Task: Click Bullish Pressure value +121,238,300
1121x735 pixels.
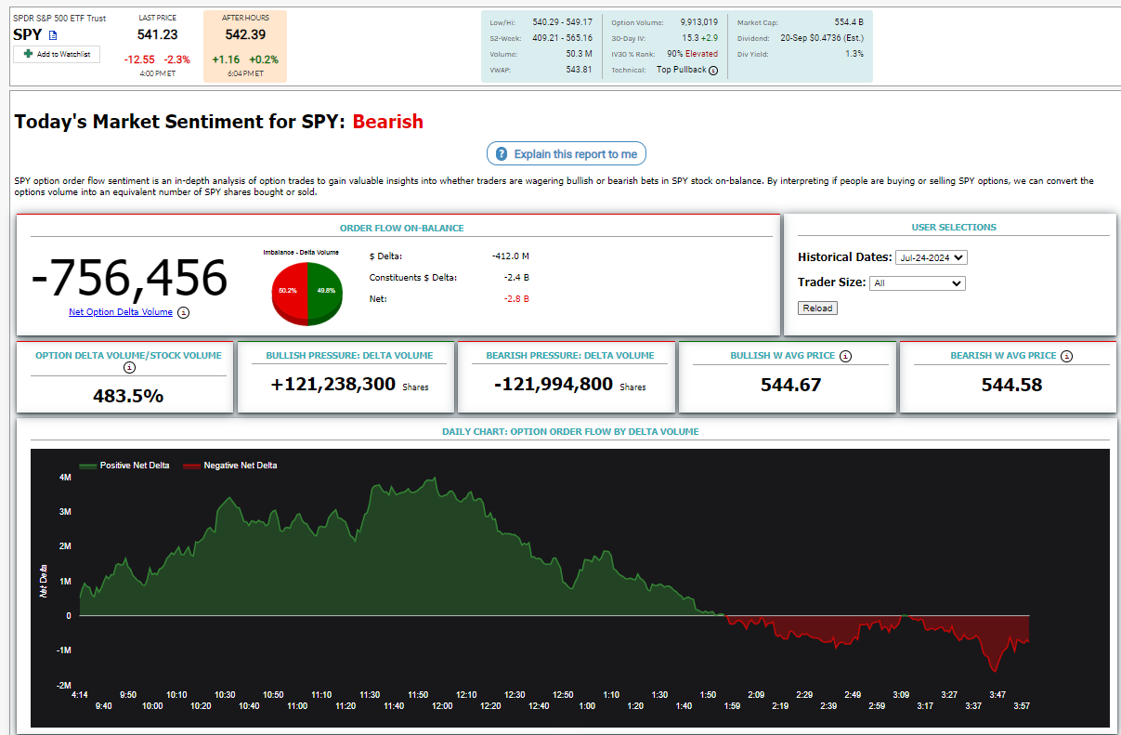Action: point(332,385)
